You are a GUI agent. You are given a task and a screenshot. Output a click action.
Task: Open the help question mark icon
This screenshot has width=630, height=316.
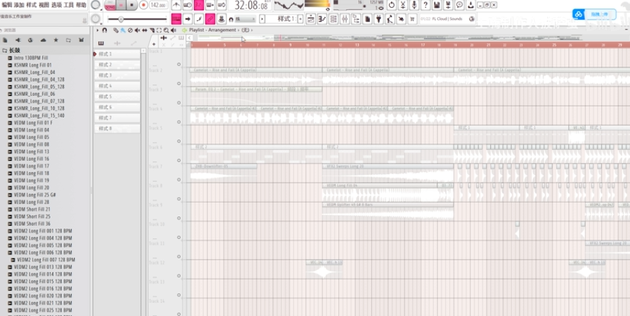(x=425, y=5)
